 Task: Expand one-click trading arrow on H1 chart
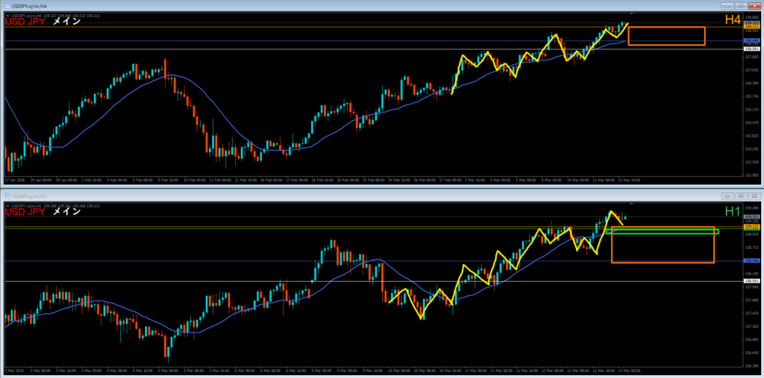tap(7, 205)
